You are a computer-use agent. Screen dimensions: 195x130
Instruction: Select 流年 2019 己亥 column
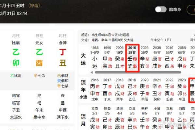[x=132, y=90]
